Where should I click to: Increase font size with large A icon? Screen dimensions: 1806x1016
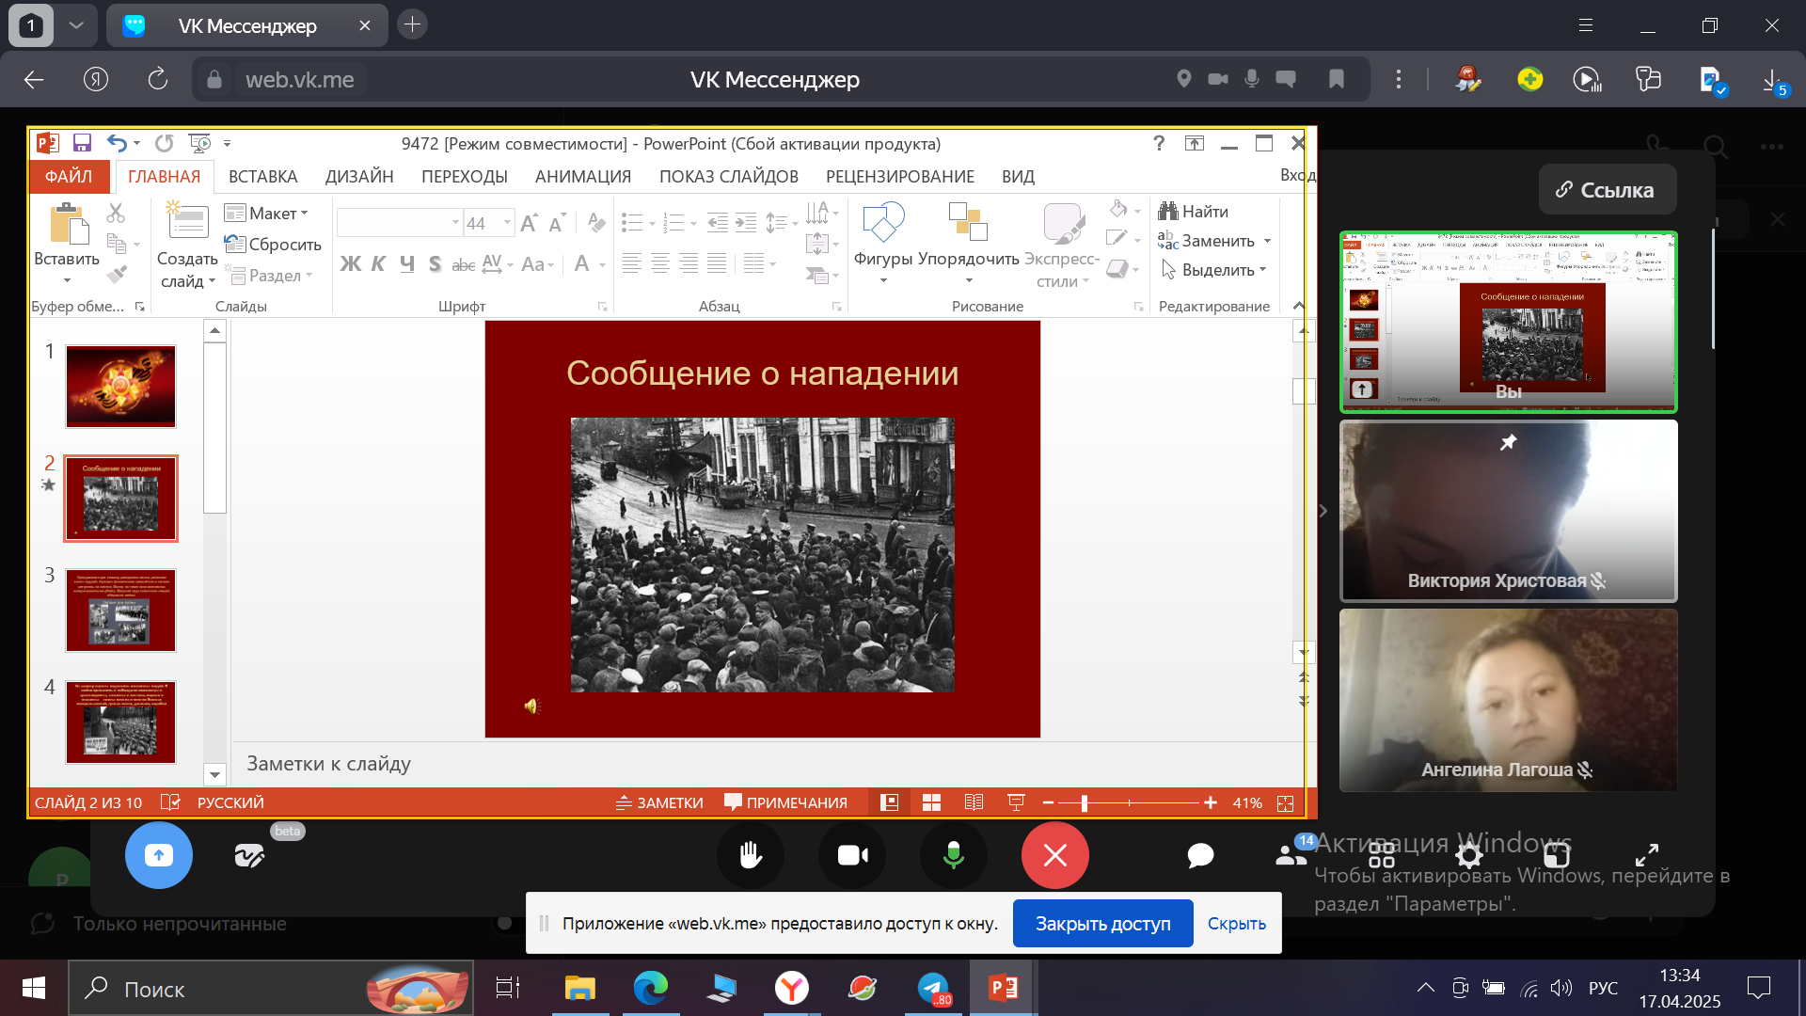[529, 223]
